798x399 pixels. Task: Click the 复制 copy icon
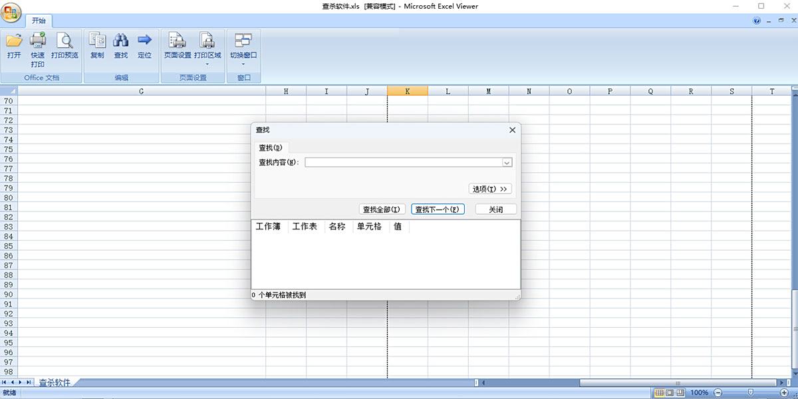[x=97, y=41]
